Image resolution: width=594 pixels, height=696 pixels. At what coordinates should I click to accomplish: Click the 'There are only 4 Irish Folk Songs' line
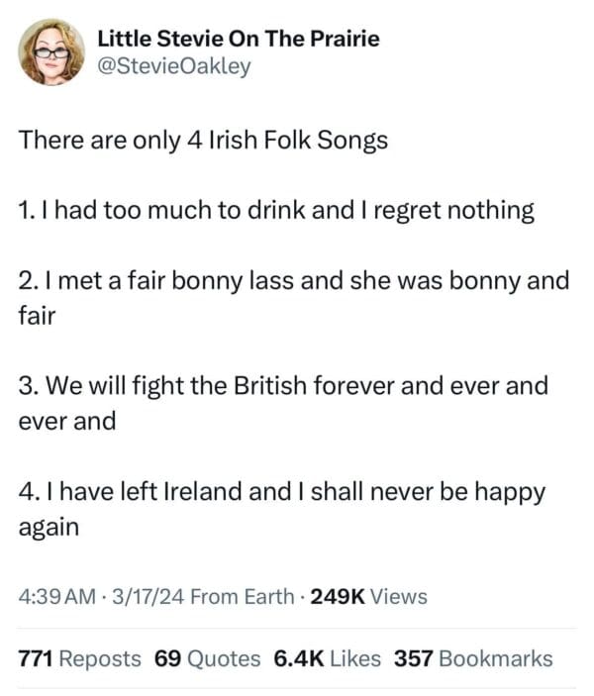pos(203,140)
